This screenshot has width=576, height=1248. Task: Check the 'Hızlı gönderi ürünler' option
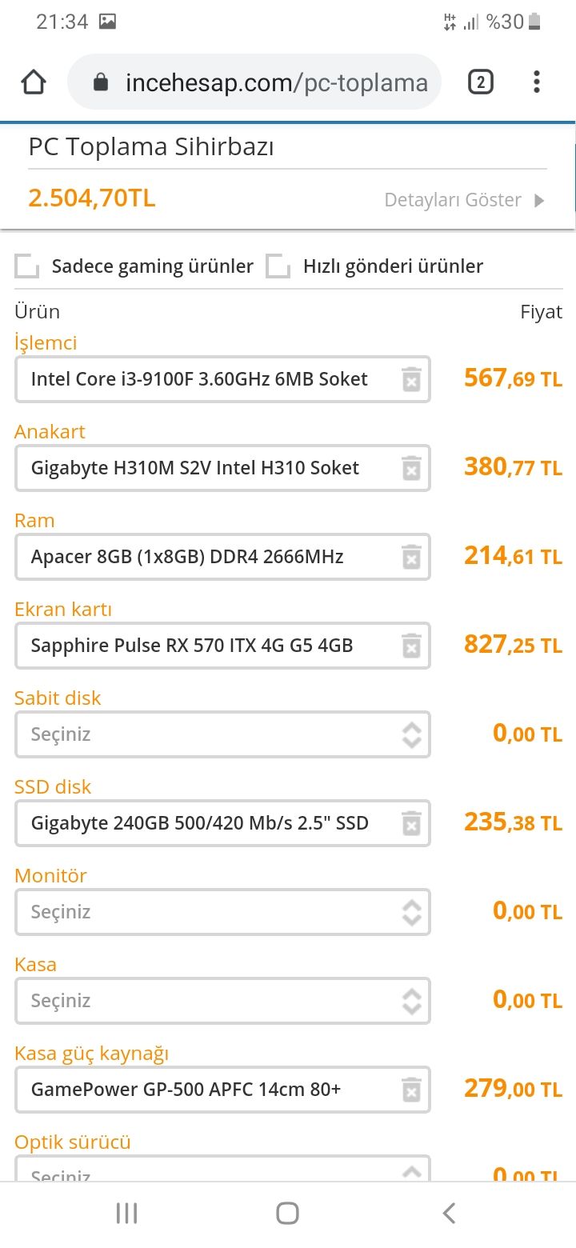pyautogui.click(x=278, y=266)
